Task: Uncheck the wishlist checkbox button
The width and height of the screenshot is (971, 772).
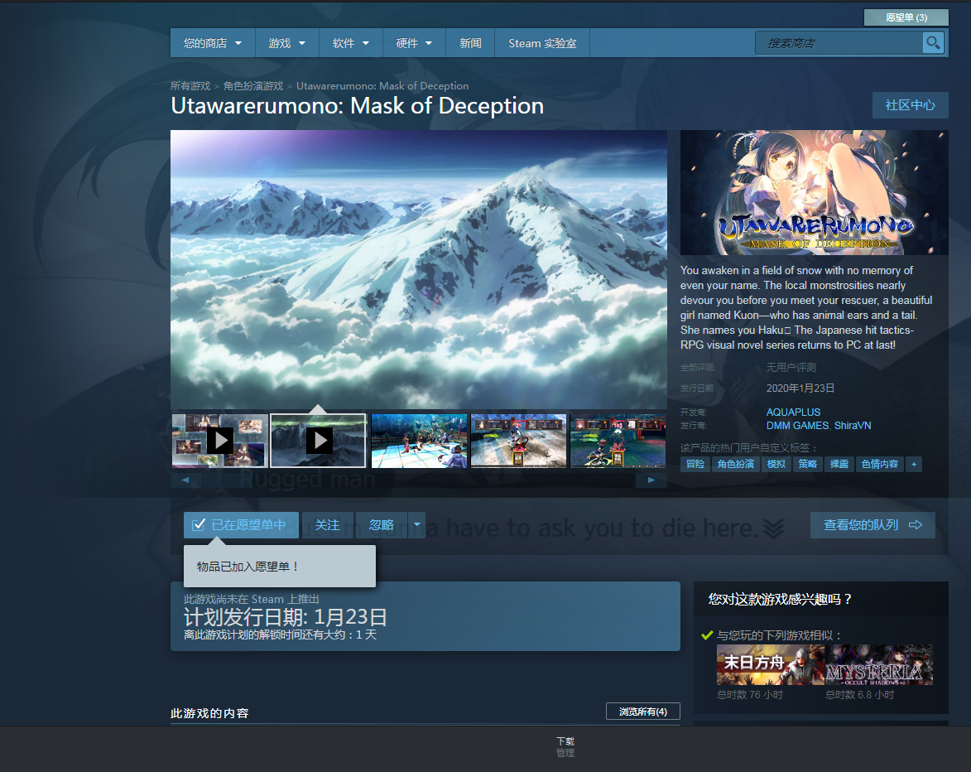Action: click(241, 525)
